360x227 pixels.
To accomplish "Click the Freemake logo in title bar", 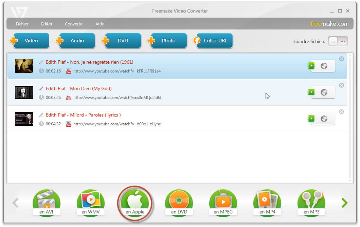I will tap(19, 13).
